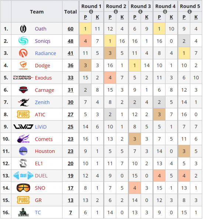
Task: Open the Oath team link
Action: (41, 29)
